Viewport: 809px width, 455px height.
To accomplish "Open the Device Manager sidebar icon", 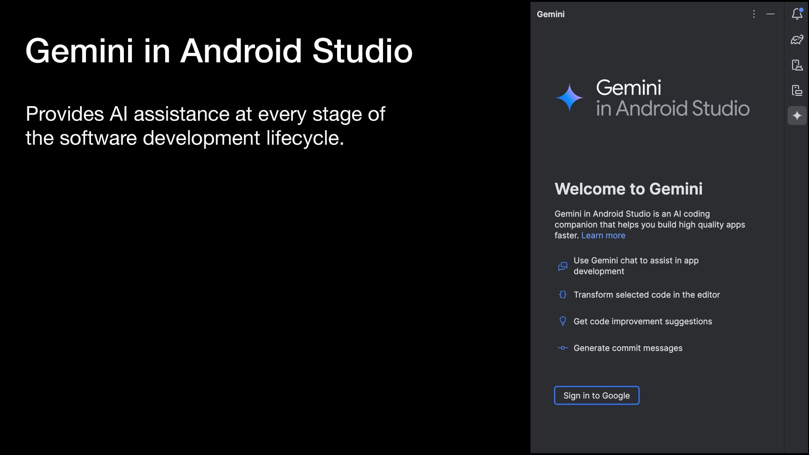I will pos(797,65).
